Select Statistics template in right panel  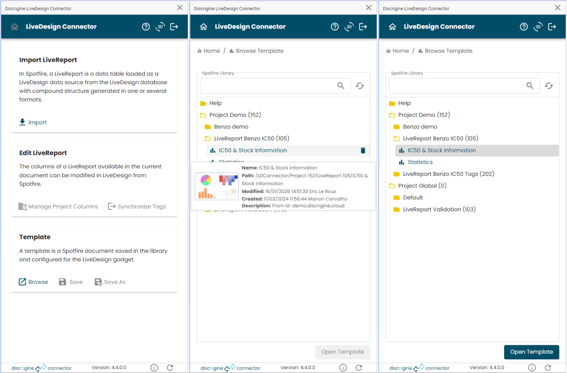415,163
